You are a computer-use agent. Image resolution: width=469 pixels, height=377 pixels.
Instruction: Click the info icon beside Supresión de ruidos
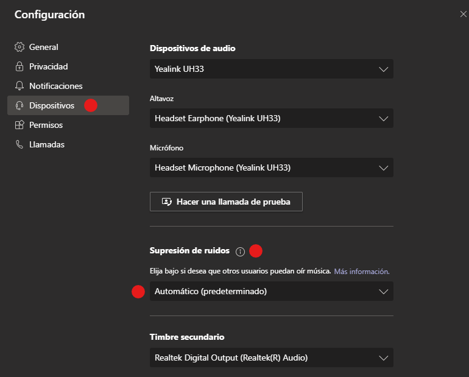240,251
